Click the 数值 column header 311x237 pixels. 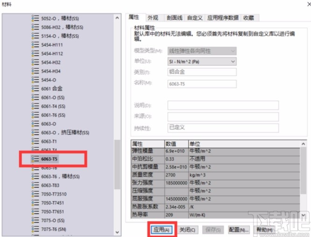(177, 144)
